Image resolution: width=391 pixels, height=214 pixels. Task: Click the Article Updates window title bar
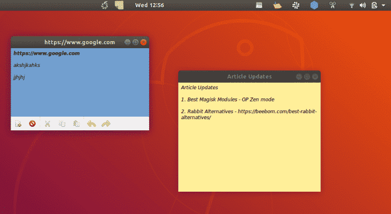249,77
